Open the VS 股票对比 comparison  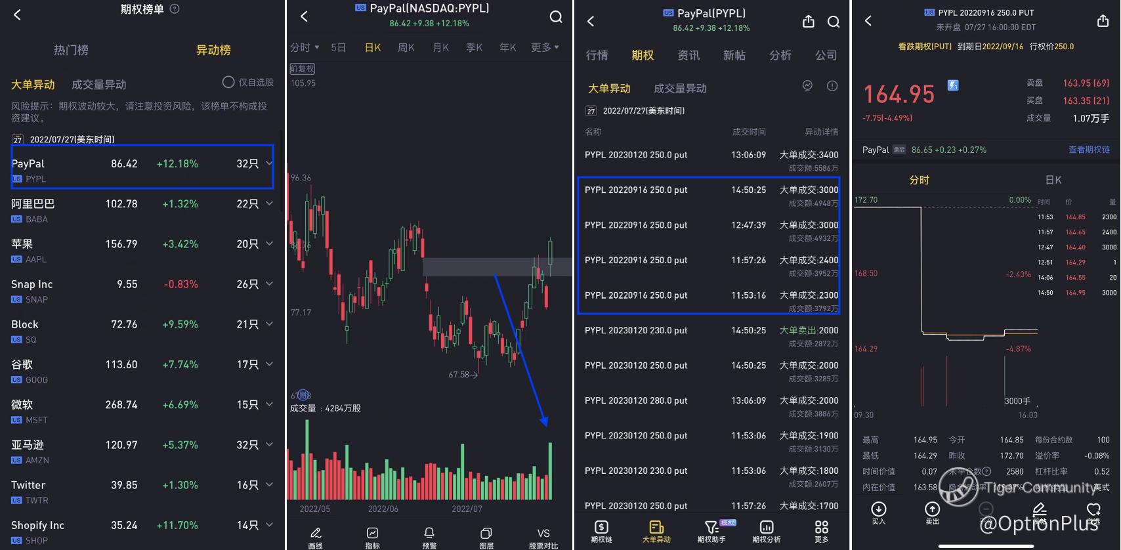pyautogui.click(x=543, y=538)
